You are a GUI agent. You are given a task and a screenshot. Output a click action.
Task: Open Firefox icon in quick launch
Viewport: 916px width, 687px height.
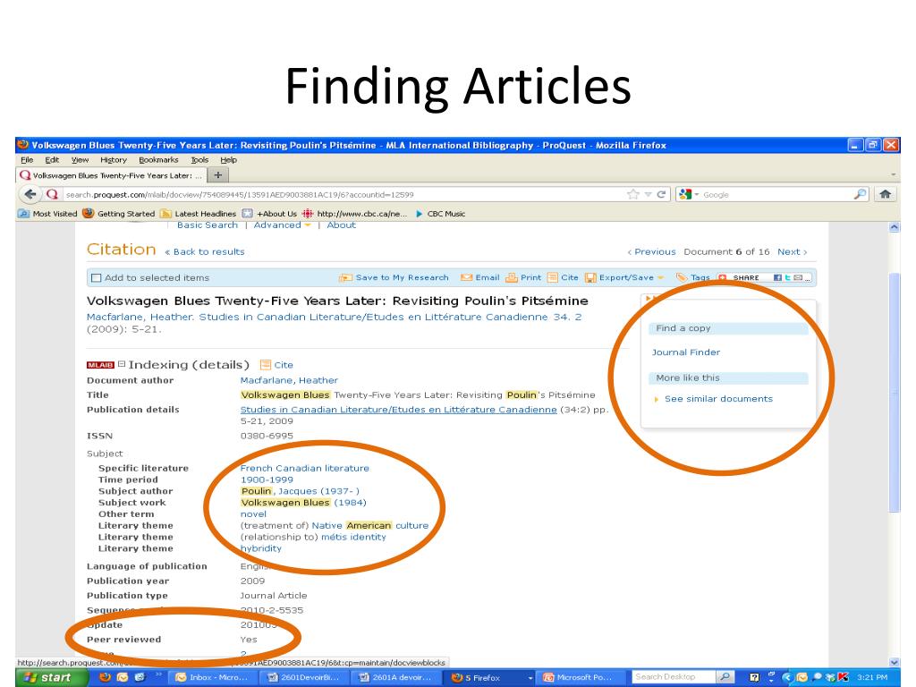[x=105, y=677]
